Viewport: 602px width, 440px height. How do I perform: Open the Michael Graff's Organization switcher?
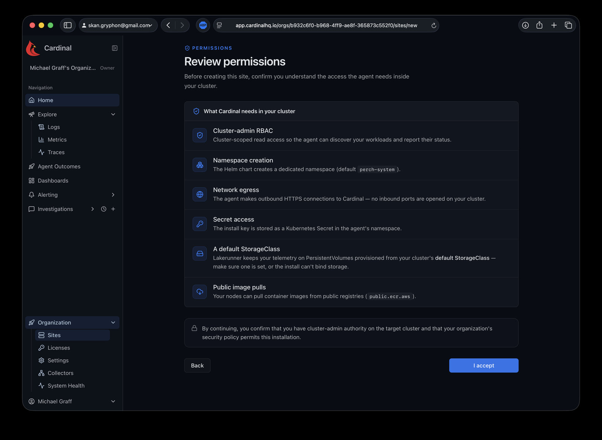72,68
